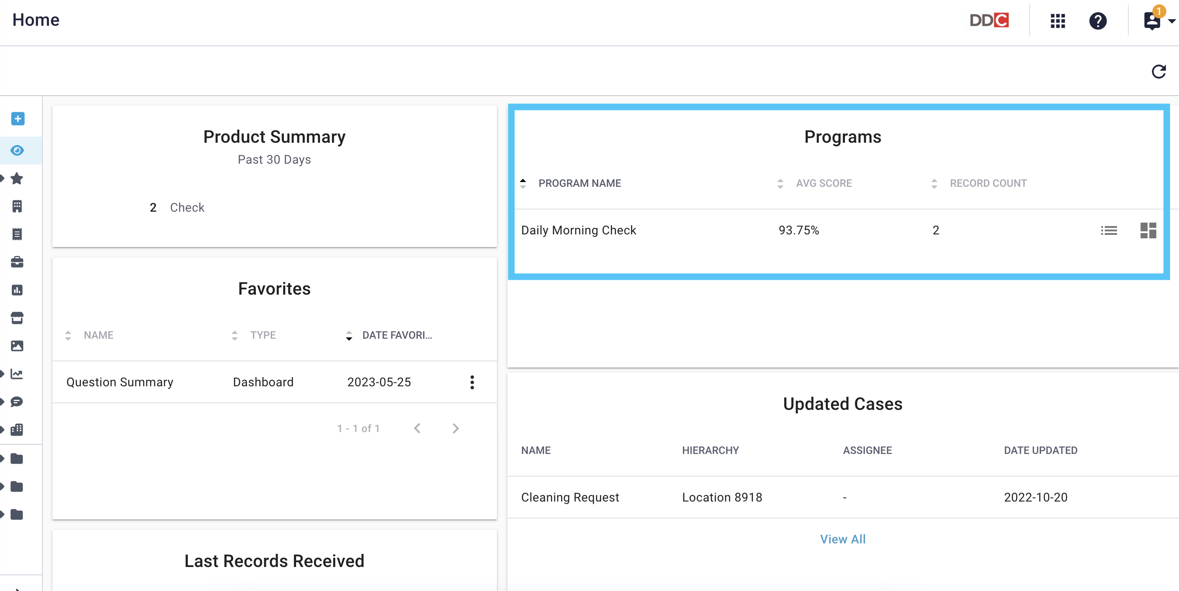The height and width of the screenshot is (591, 1179).
Task: Toggle the eye overview icon in sidebar
Action: point(17,151)
